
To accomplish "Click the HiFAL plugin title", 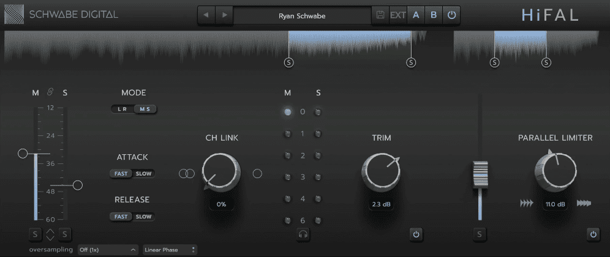I will point(550,15).
